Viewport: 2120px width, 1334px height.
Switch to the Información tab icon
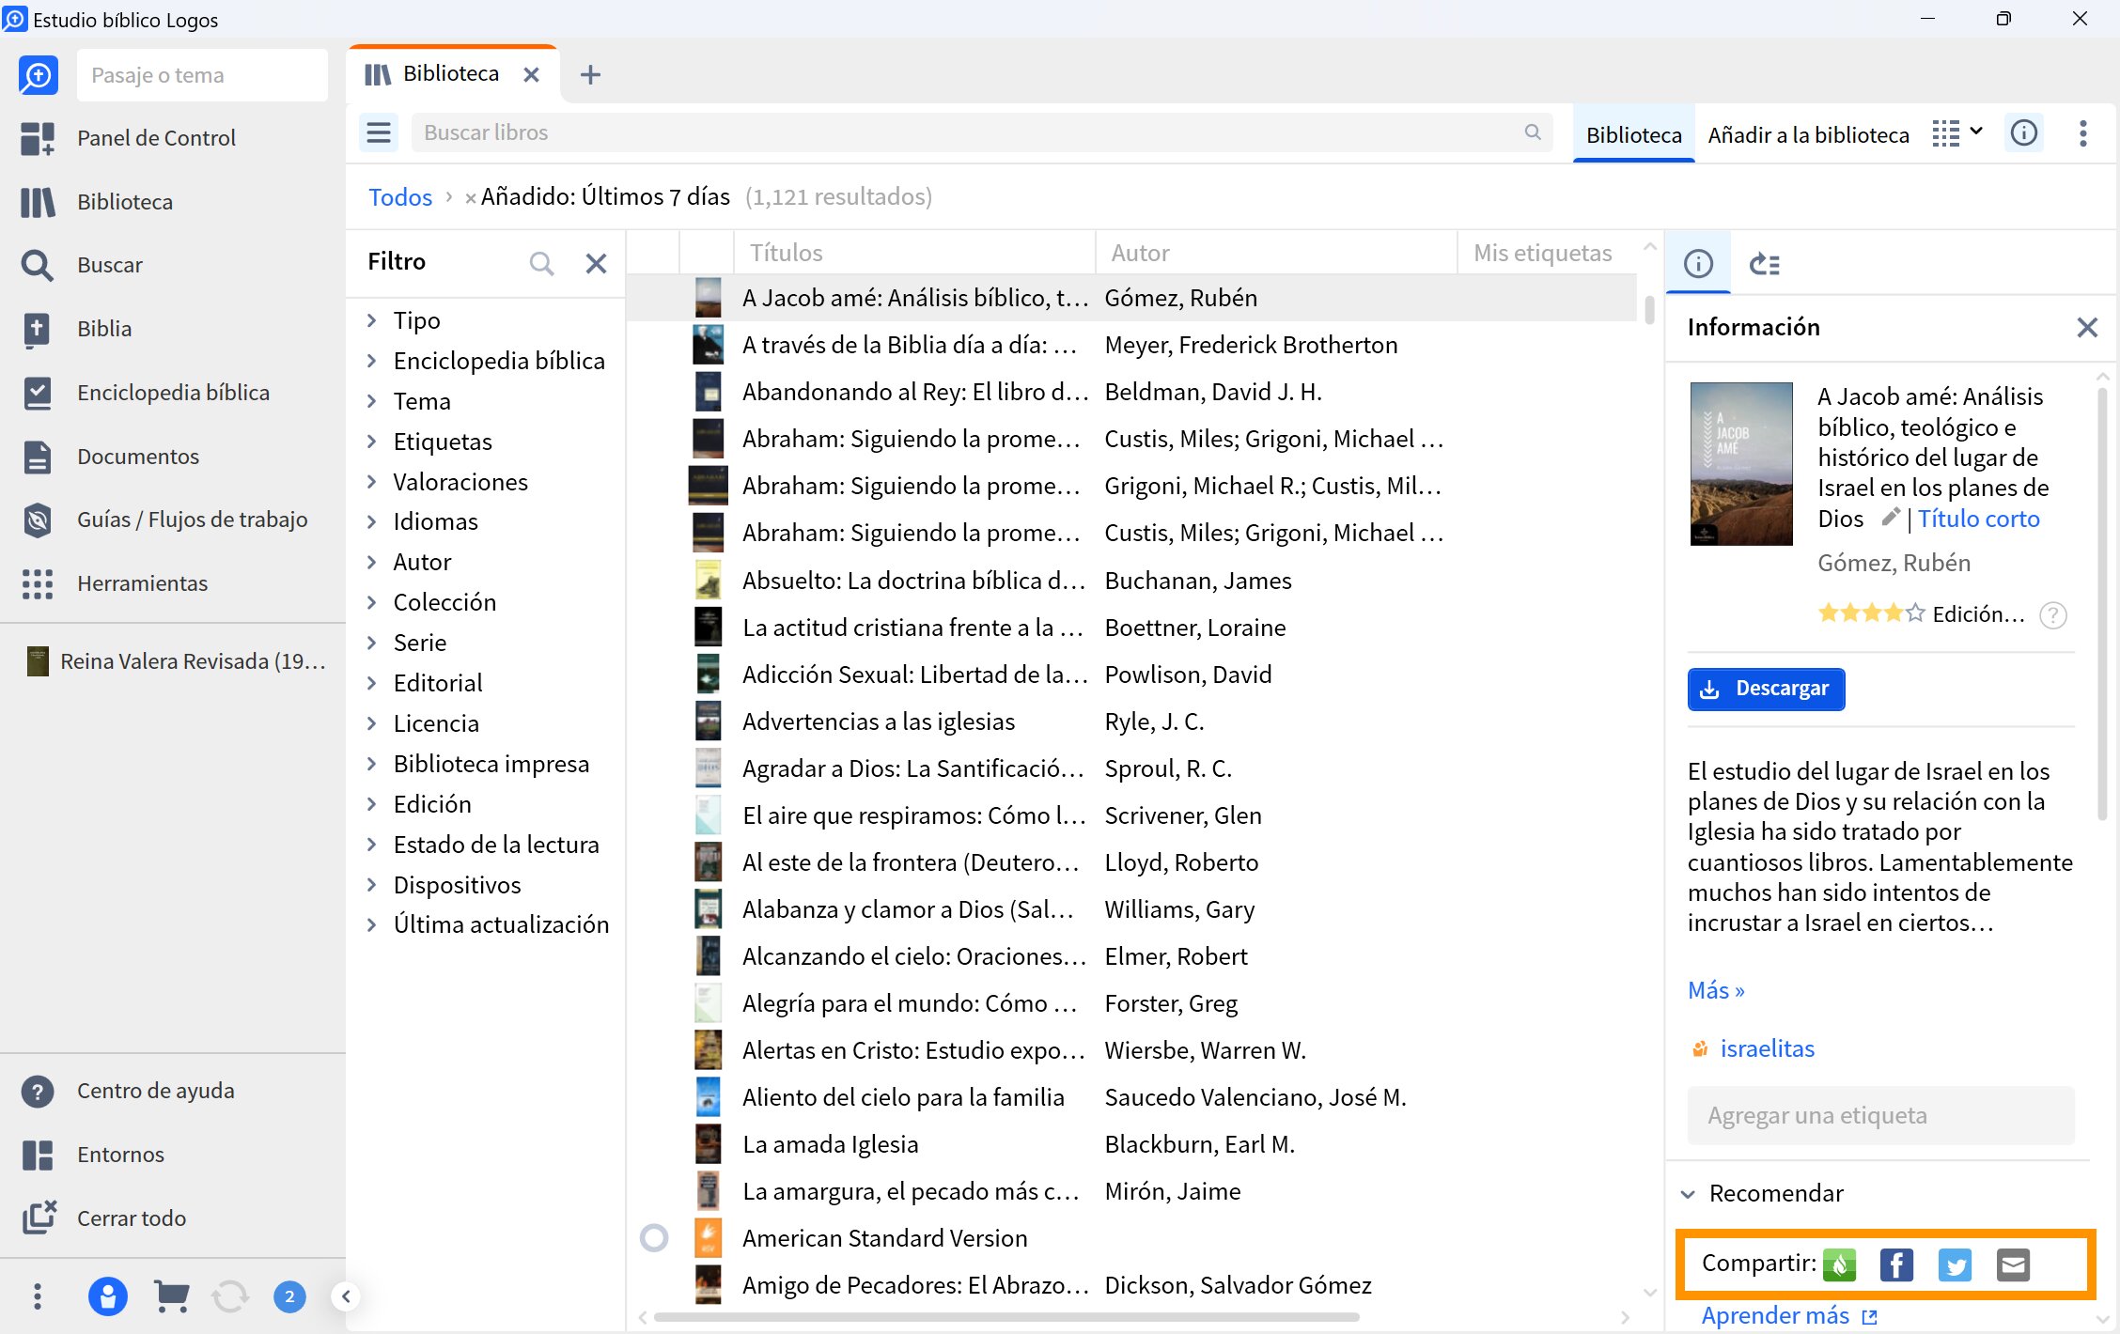click(1698, 264)
